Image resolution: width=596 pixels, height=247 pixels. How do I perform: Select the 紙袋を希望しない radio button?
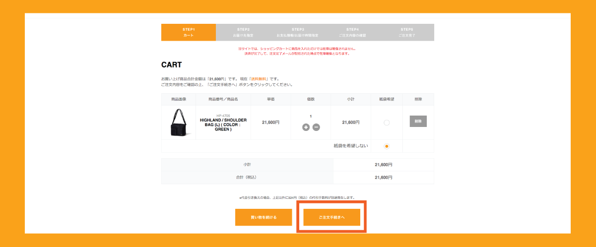[387, 146]
